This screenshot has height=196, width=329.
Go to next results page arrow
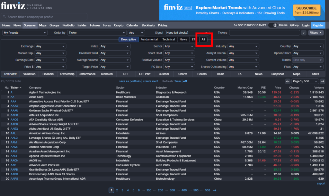(323, 81)
